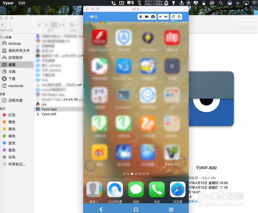258x213 pixels.
Task: Open the Contacts app in the phone dock
Action: (x=94, y=189)
